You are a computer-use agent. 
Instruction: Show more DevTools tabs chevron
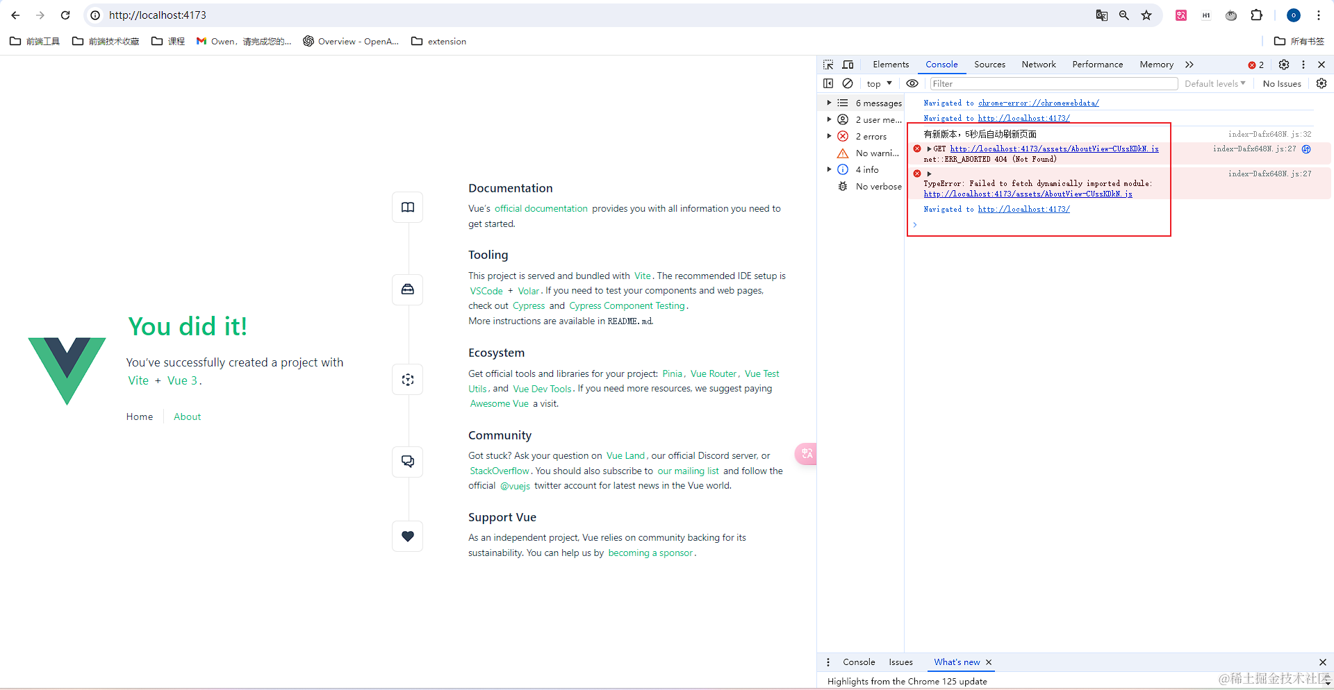pyautogui.click(x=1189, y=65)
